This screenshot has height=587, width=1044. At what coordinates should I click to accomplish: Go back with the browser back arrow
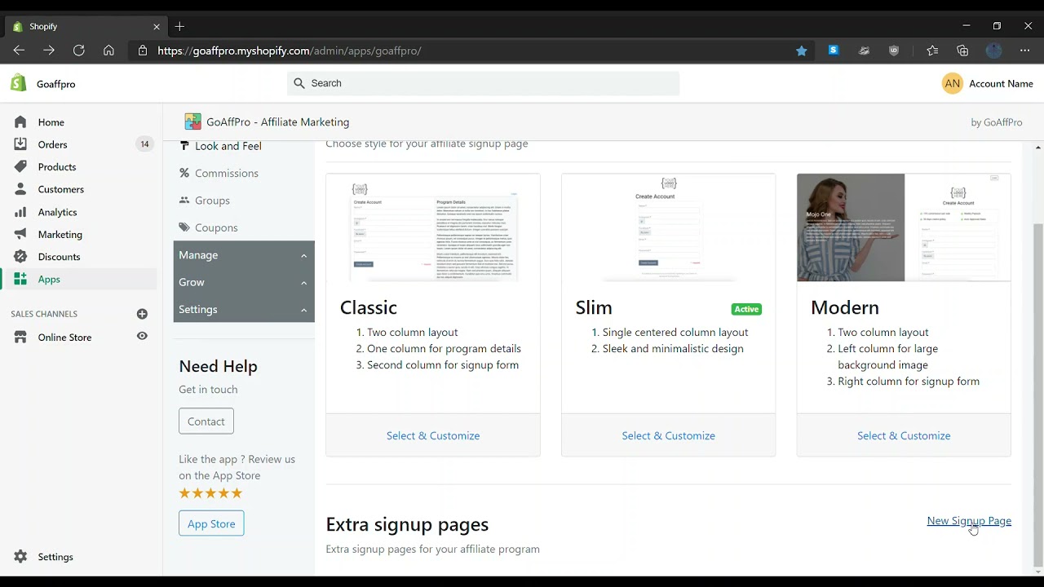coord(19,51)
